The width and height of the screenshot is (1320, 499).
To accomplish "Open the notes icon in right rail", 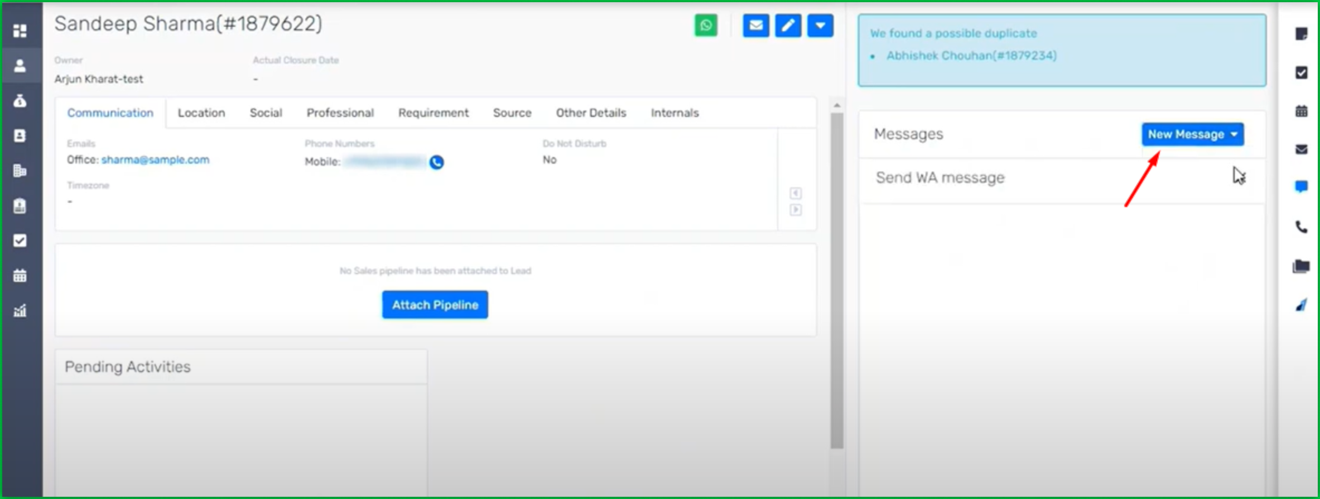I will 1301,34.
